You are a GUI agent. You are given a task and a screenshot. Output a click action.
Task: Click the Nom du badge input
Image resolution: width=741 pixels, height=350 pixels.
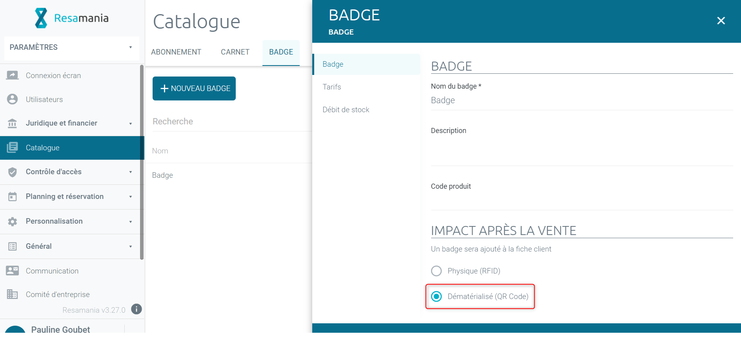[582, 100]
